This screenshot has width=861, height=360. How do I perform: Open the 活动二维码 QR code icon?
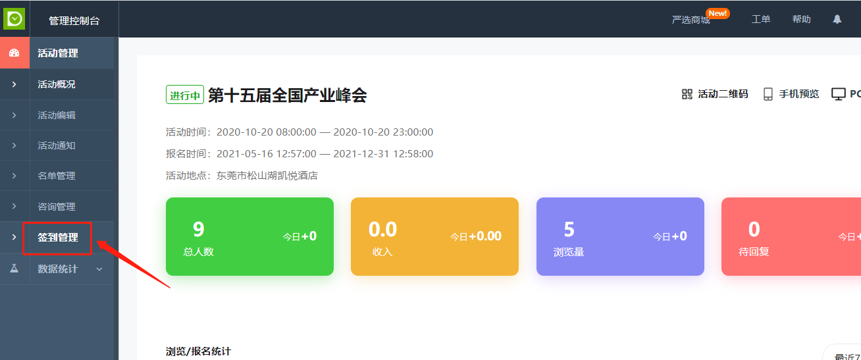[x=687, y=94]
